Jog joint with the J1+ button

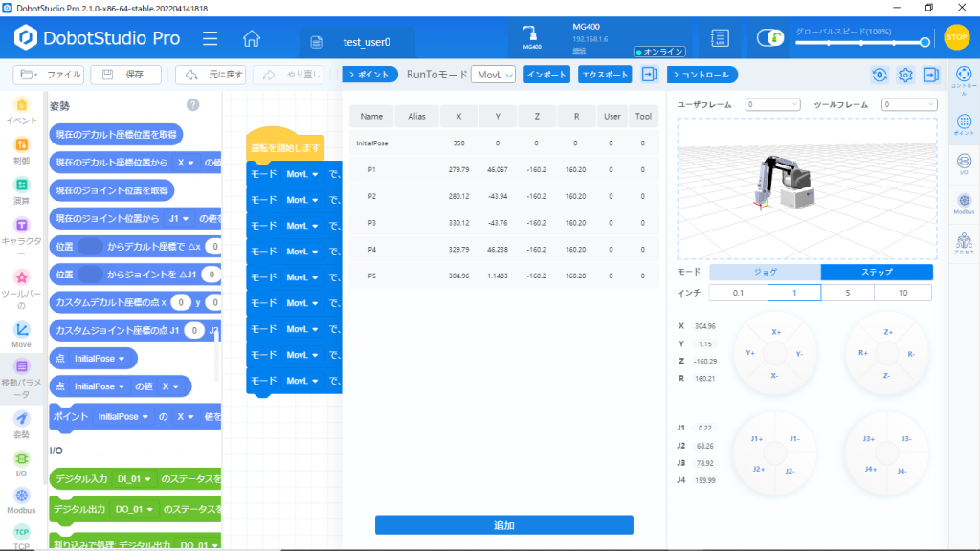[757, 438]
